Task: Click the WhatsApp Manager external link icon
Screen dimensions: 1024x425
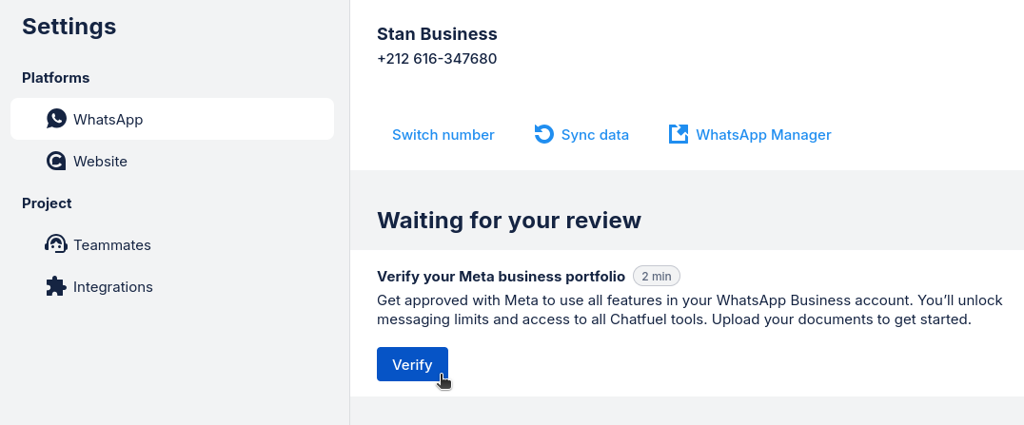Action: coord(679,134)
